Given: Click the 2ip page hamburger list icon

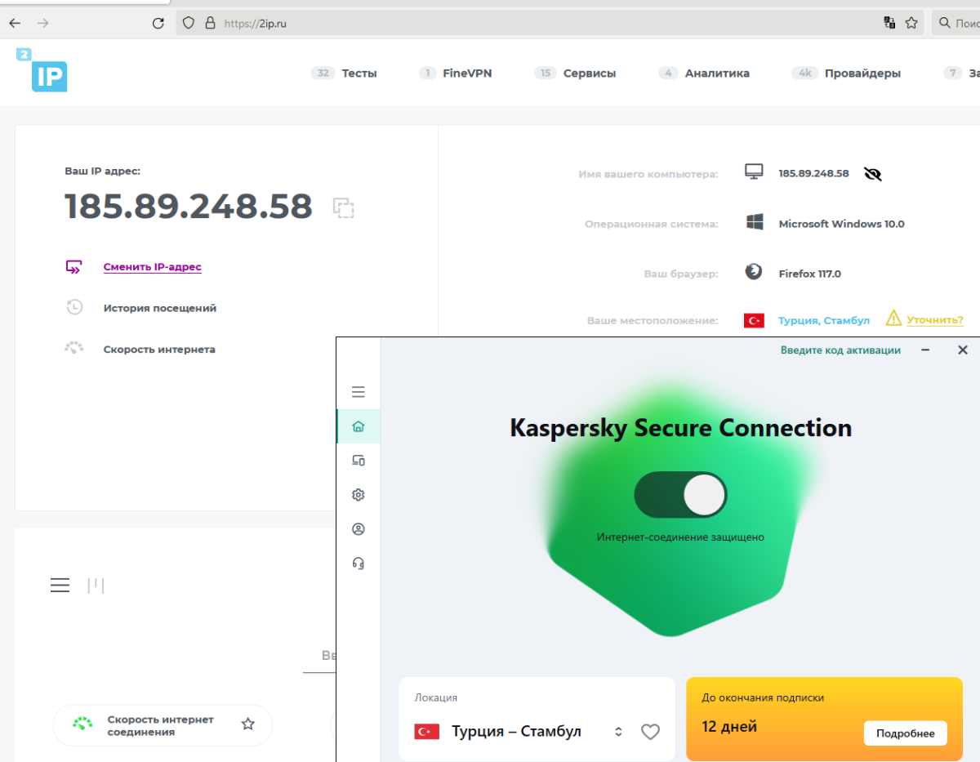Looking at the screenshot, I should click(60, 586).
